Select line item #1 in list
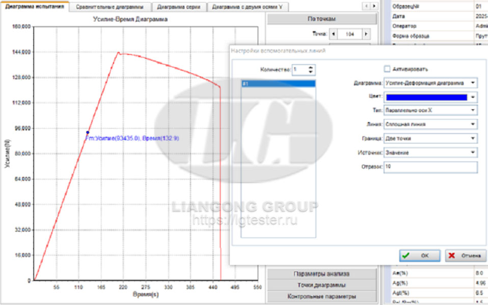488x305 pixels. click(278, 84)
